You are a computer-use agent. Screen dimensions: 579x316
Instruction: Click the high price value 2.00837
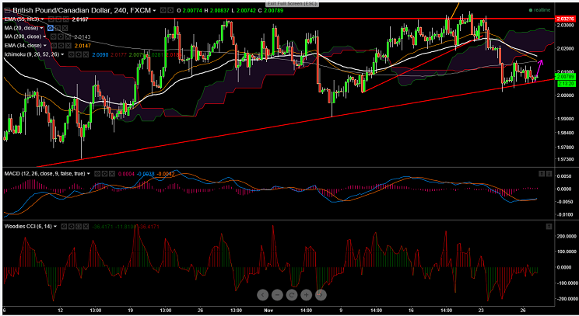tap(220, 10)
